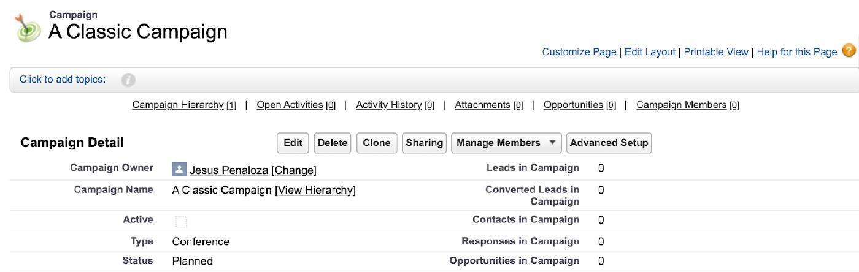Click the Campaign target icon
The width and height of the screenshot is (859, 272).
[28, 28]
